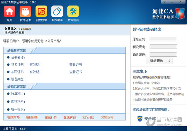
Task: Click the 证书名称 row label
Action: [18, 57]
